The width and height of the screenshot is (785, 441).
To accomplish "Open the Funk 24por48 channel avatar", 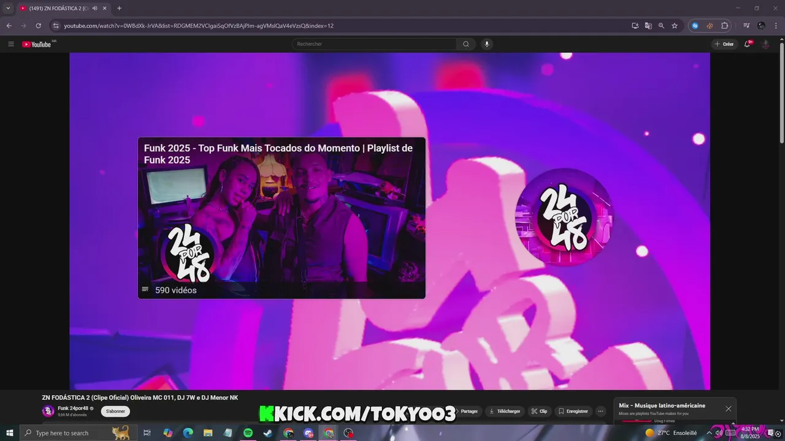I will tap(48, 411).
